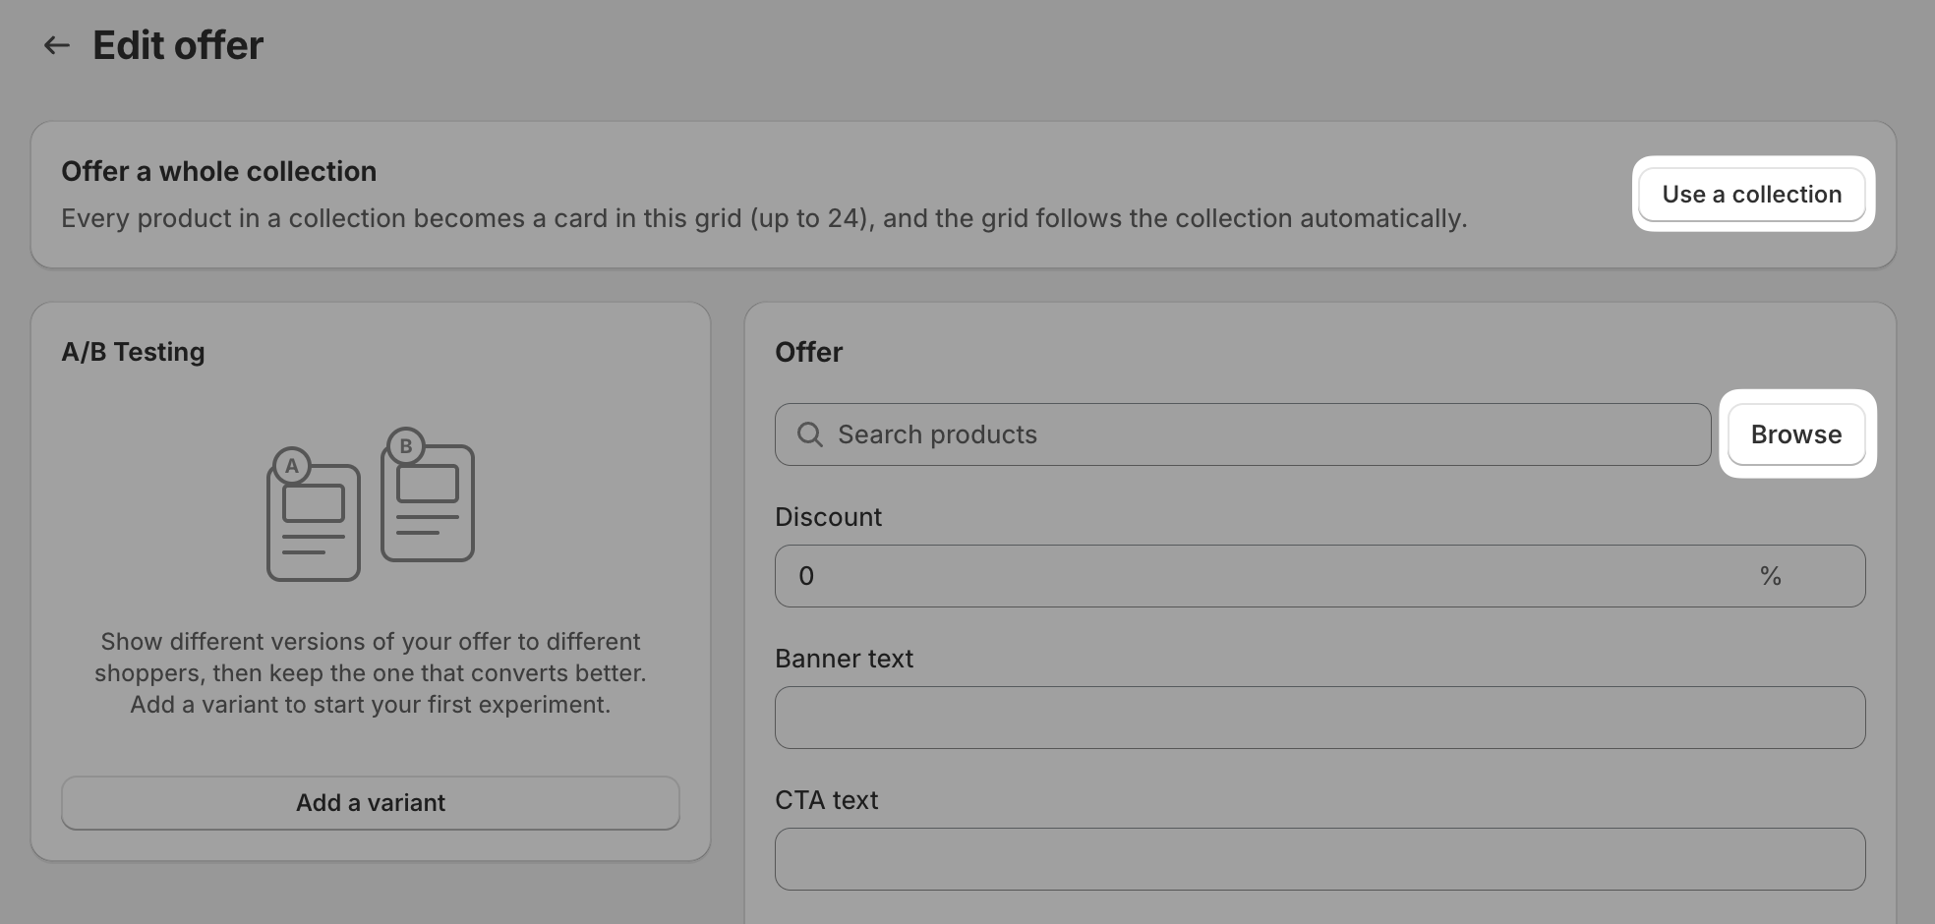Click the magnifier icon in product search
Image resolution: width=1935 pixels, height=924 pixels.
[810, 434]
